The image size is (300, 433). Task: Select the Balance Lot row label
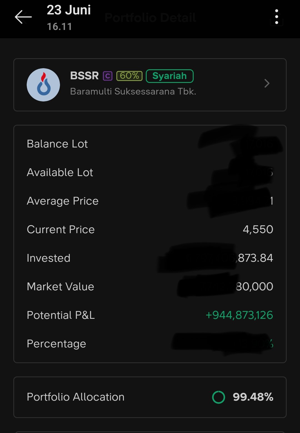pyautogui.click(x=57, y=144)
